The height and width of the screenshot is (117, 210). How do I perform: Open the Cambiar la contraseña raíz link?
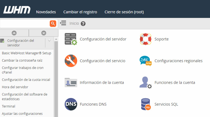pyautogui.click(x=22, y=60)
